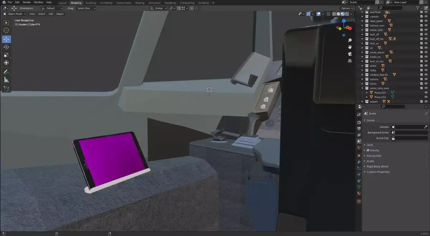
Task: Select the Select Box tool in toolbar
Action: pos(6,23)
